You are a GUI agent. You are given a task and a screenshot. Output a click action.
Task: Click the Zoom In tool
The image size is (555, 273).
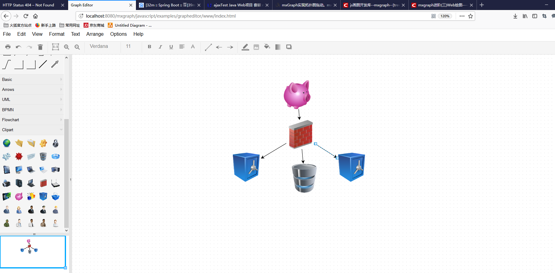pos(67,47)
